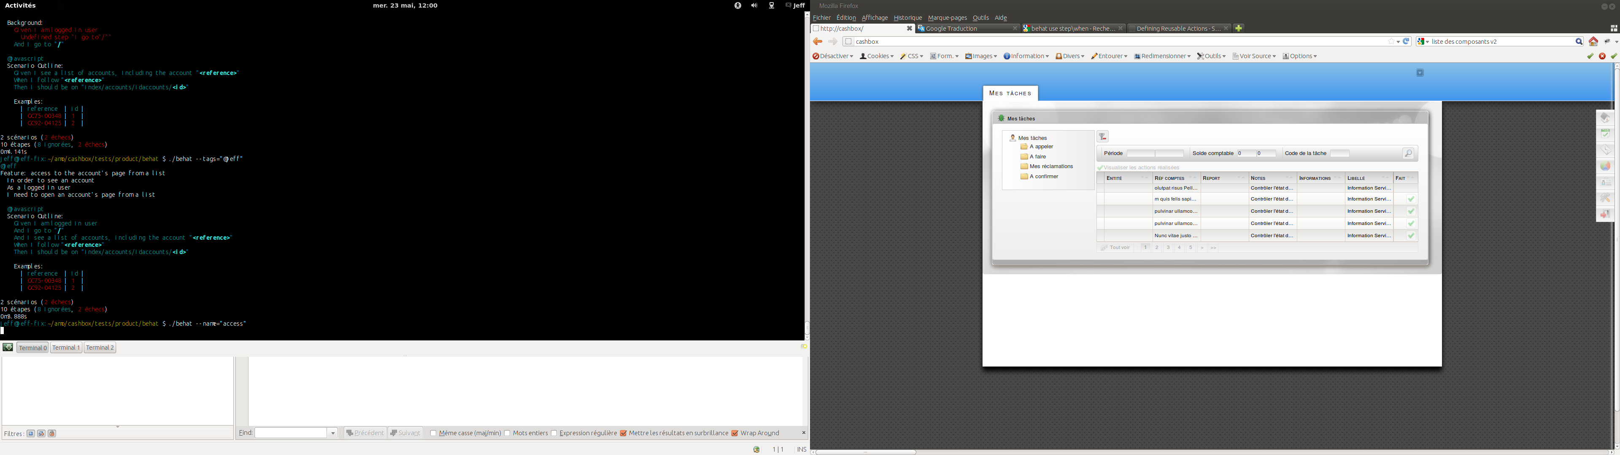Viewport: 1620px width, 455px height.
Task: Uncheck Mettre les résultats en surbrillance
Action: (x=623, y=433)
